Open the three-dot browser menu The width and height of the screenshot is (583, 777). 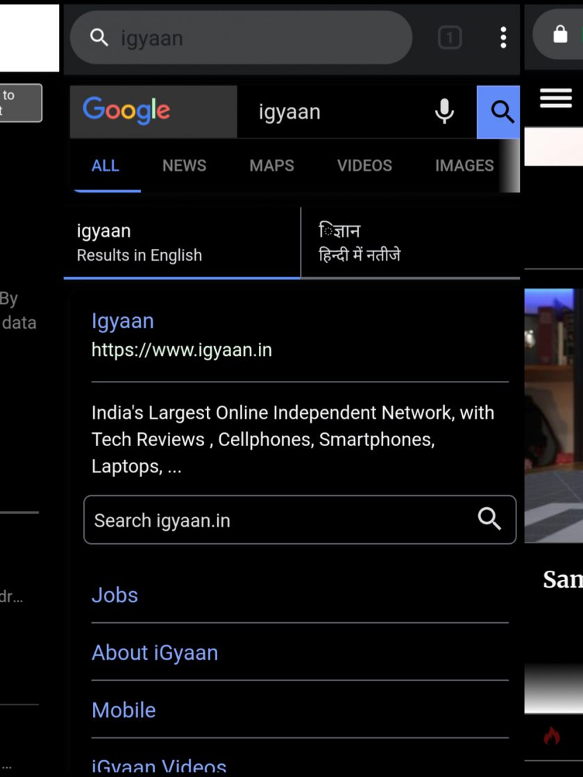[503, 37]
